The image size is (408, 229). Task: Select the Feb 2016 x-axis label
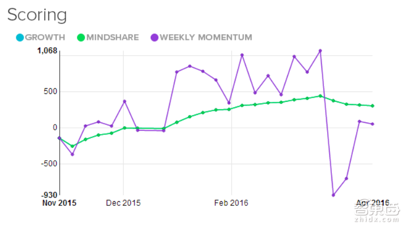pyautogui.click(x=231, y=203)
